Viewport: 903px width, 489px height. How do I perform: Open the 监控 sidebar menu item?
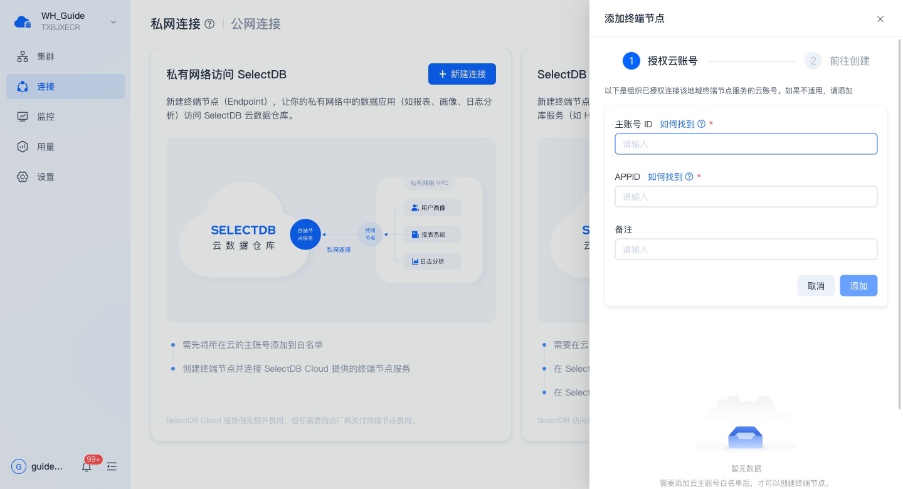[65, 117]
